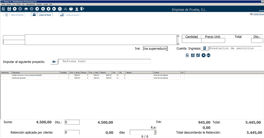
Task: Open the Filtros menu
Action: [x=19, y=4]
